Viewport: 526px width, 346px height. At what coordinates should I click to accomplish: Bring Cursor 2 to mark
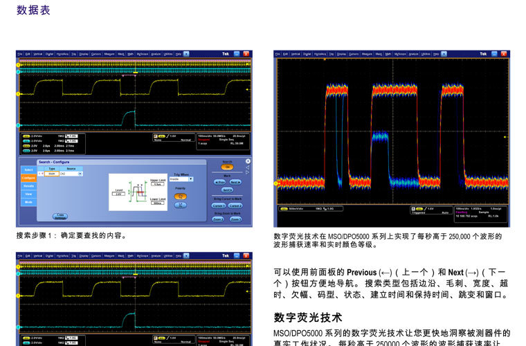click(x=235, y=206)
